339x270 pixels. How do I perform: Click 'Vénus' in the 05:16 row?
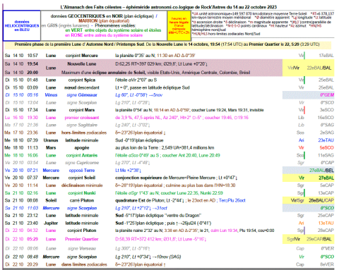[x=51, y=95]
